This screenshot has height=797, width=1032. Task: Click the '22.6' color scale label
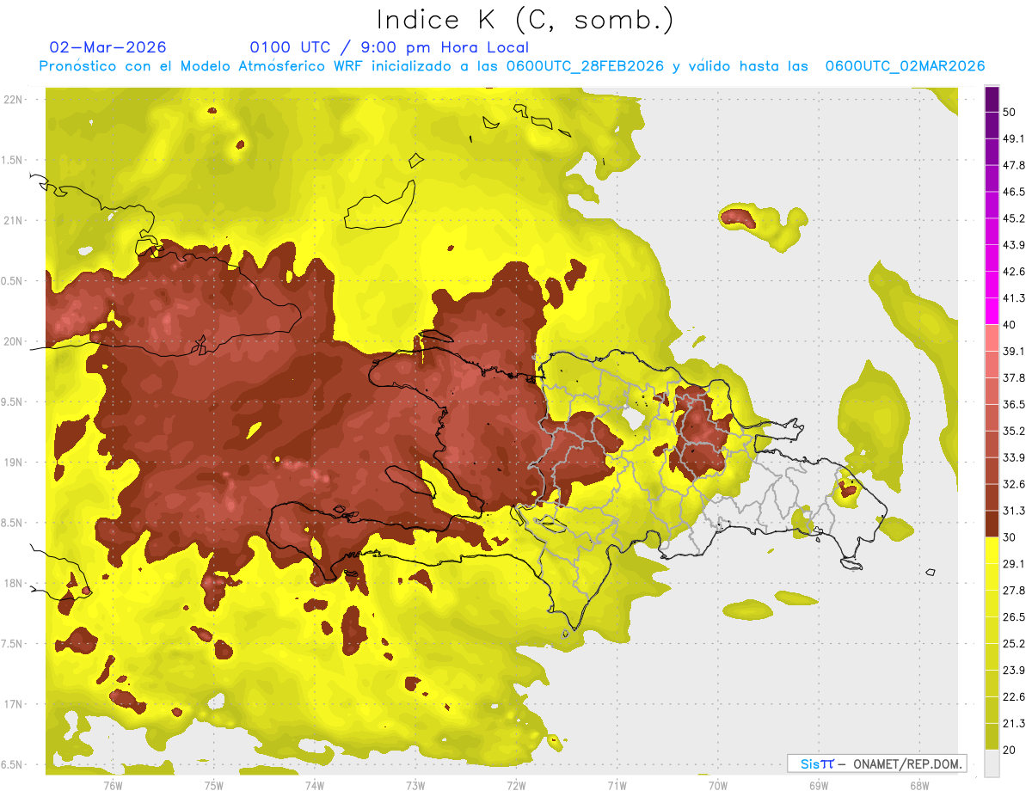[x=1014, y=696]
